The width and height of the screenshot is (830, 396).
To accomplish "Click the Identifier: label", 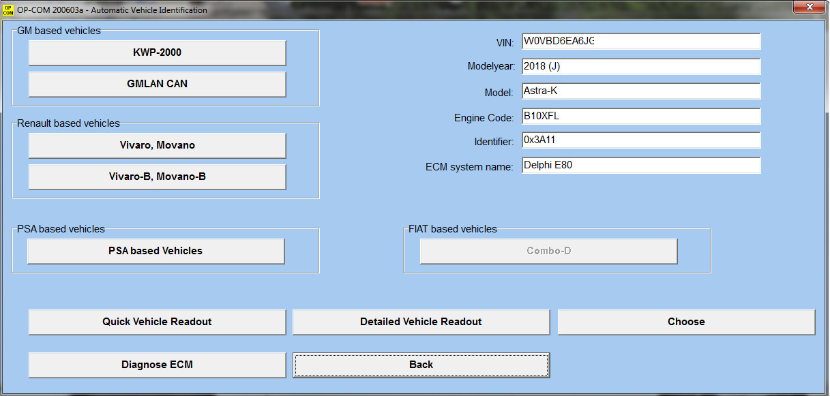I will [x=494, y=142].
